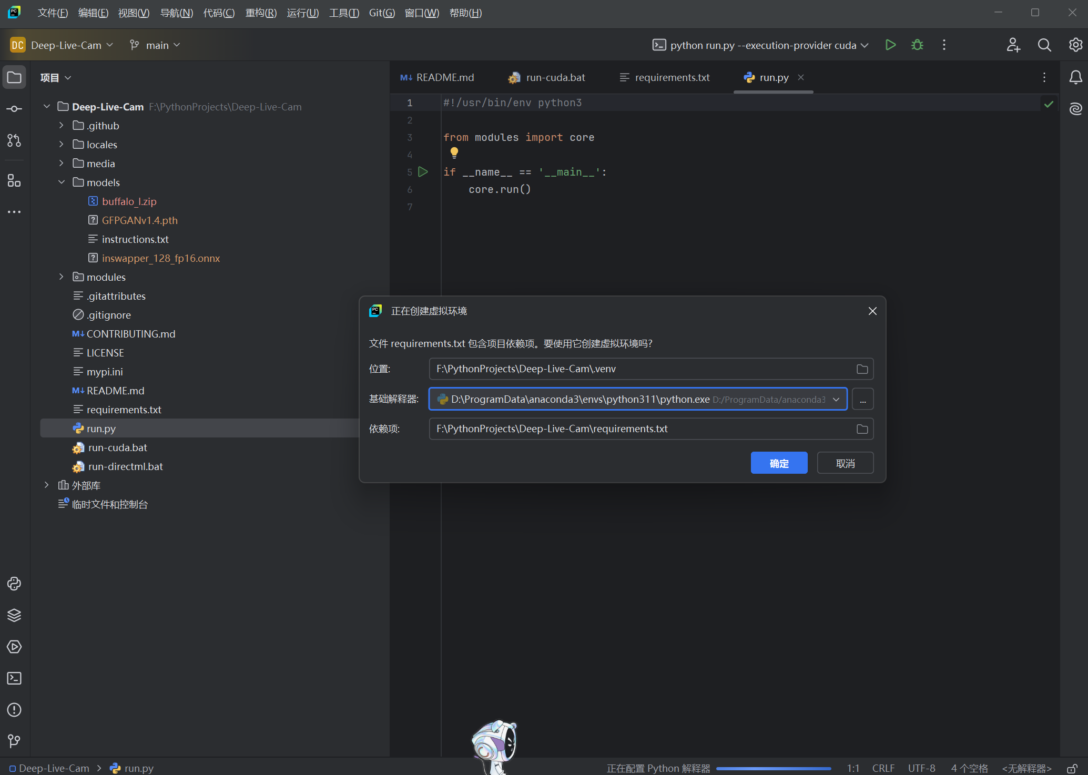This screenshot has height=775, width=1088.
Task: Toggle read-only lock icon in status bar
Action: coord(1072,768)
